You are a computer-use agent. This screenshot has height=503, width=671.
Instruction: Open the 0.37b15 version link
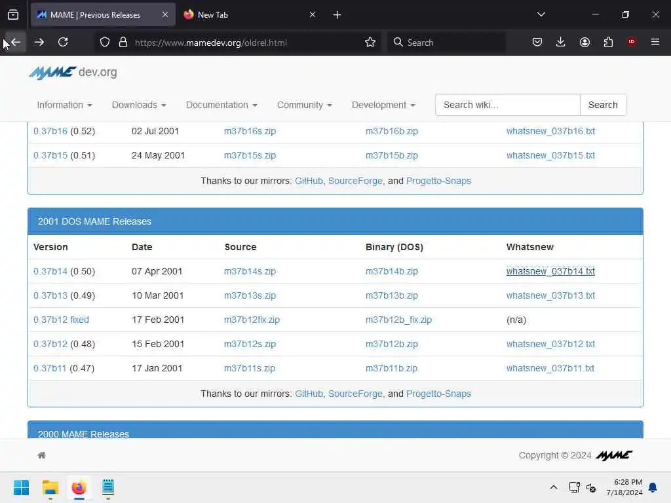50,155
